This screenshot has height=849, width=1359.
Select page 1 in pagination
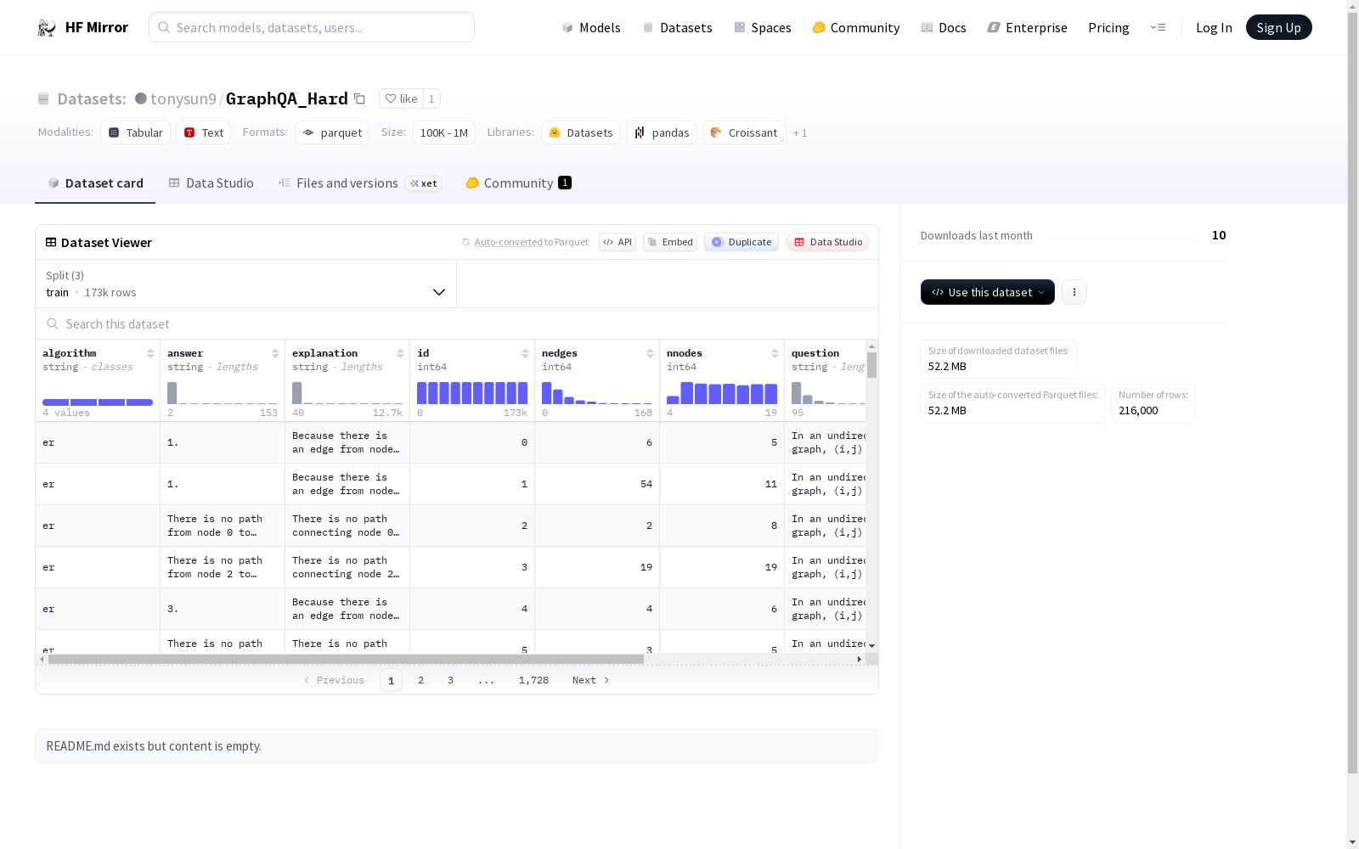(391, 680)
